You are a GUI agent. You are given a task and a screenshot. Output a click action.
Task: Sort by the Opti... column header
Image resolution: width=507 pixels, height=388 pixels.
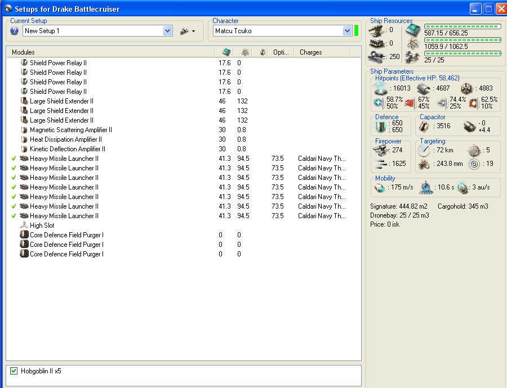(281, 52)
